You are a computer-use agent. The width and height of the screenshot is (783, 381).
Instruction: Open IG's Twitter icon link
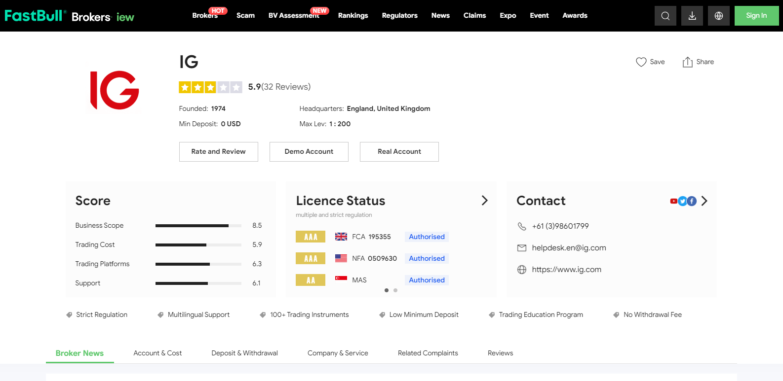tap(682, 201)
